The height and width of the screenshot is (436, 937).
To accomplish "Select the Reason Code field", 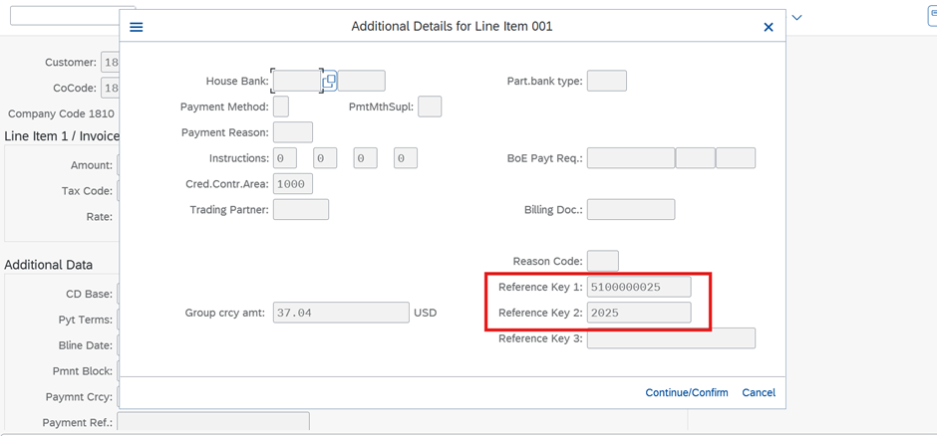I will 603,261.
